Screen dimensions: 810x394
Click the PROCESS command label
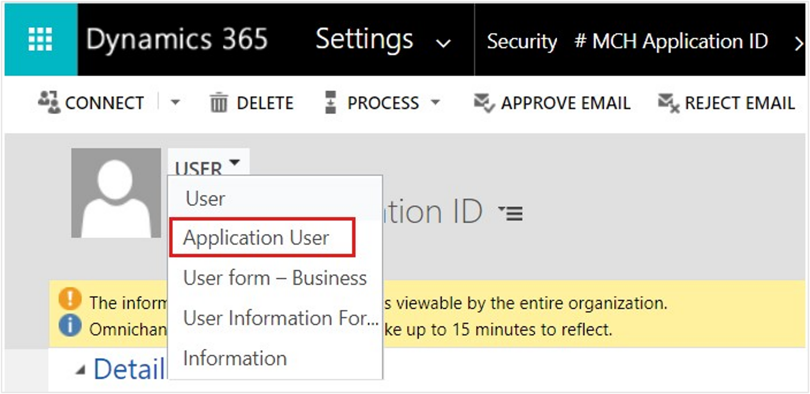pyautogui.click(x=383, y=103)
